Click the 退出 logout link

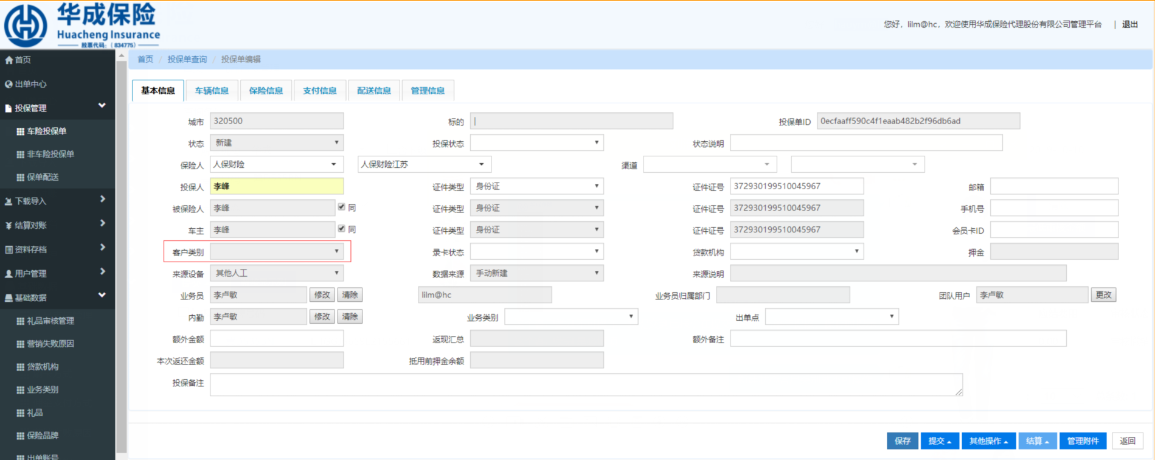(x=1129, y=24)
